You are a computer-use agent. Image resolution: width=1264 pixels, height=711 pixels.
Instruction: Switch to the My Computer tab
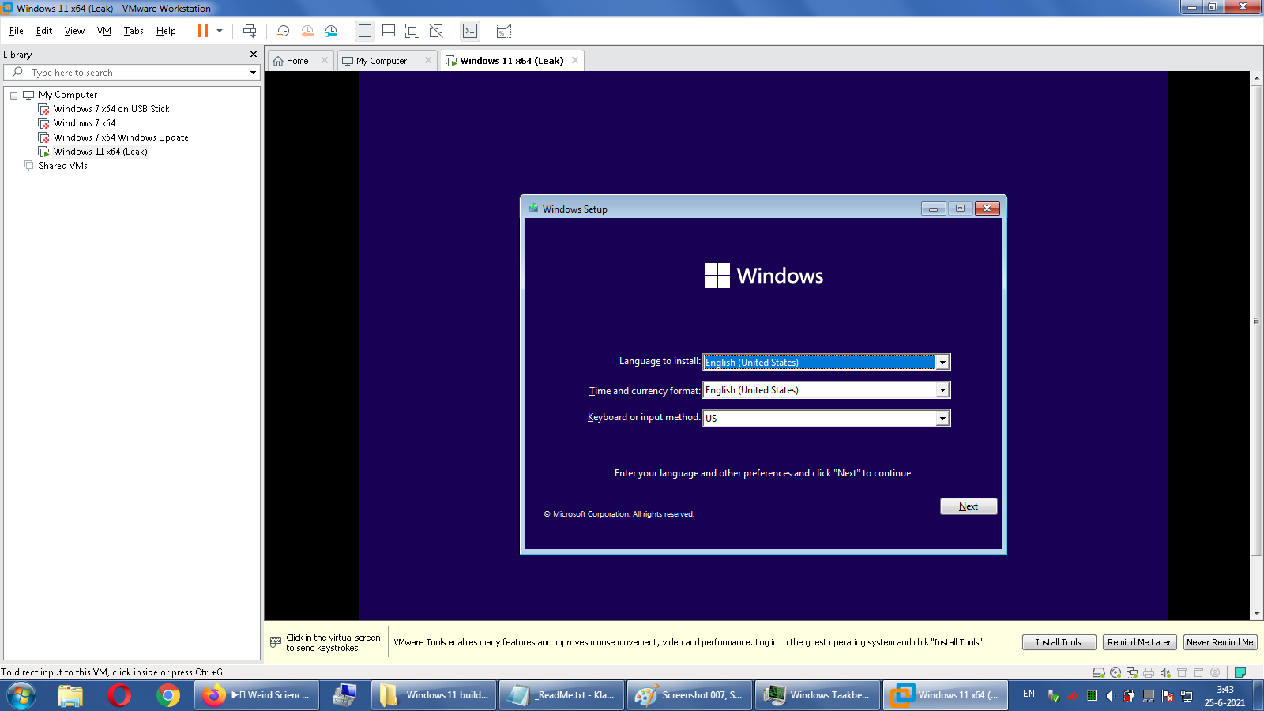point(382,61)
